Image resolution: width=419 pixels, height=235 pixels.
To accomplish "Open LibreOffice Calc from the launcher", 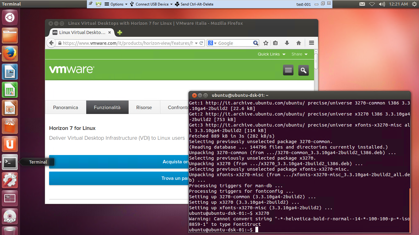I will [x=10, y=90].
